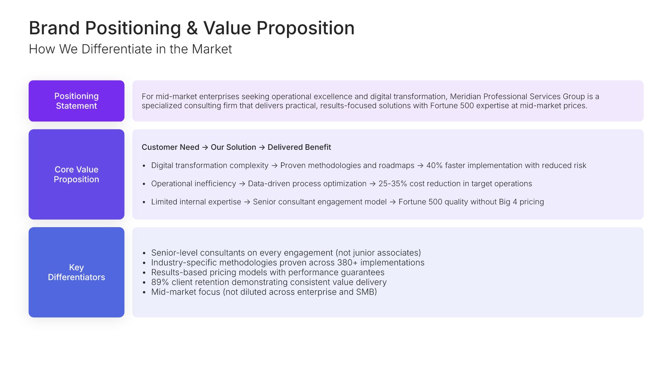Click the arrow before "Delivered Benefit" heading
Image resolution: width=672 pixels, height=378 pixels.
click(x=262, y=147)
